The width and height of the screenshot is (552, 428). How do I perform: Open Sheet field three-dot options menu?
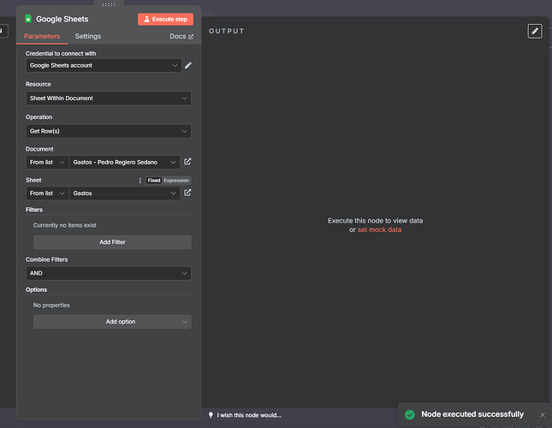[140, 181]
